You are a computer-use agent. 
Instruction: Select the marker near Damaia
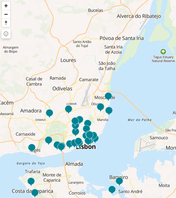point(50,113)
